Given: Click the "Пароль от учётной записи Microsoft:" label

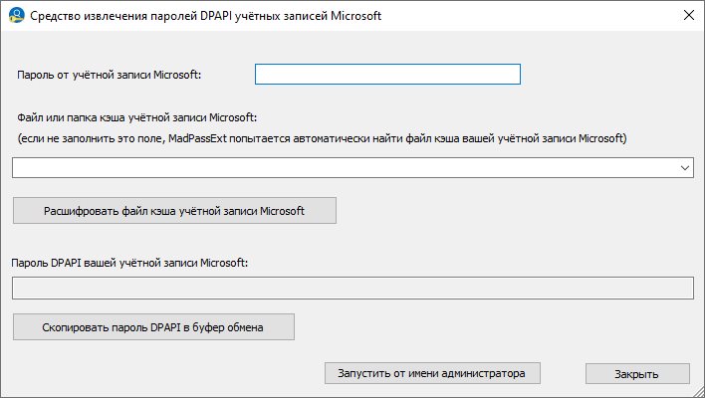Looking at the screenshot, I should [110, 75].
